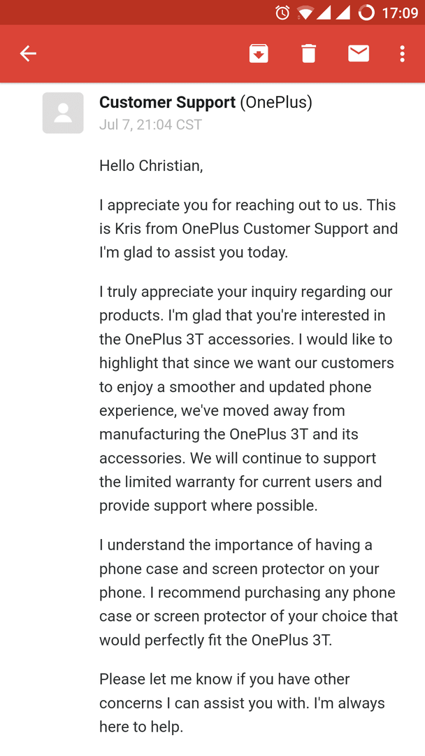Viewport: 425px width, 756px height.
Task: Tap the Customer Support sender avatar
Action: [x=63, y=113]
